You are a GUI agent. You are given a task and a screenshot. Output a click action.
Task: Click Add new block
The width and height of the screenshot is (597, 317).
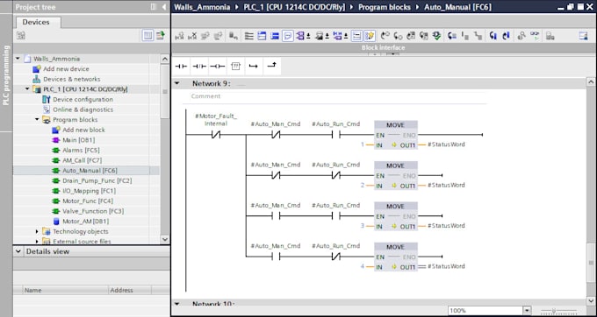pyautogui.click(x=83, y=130)
